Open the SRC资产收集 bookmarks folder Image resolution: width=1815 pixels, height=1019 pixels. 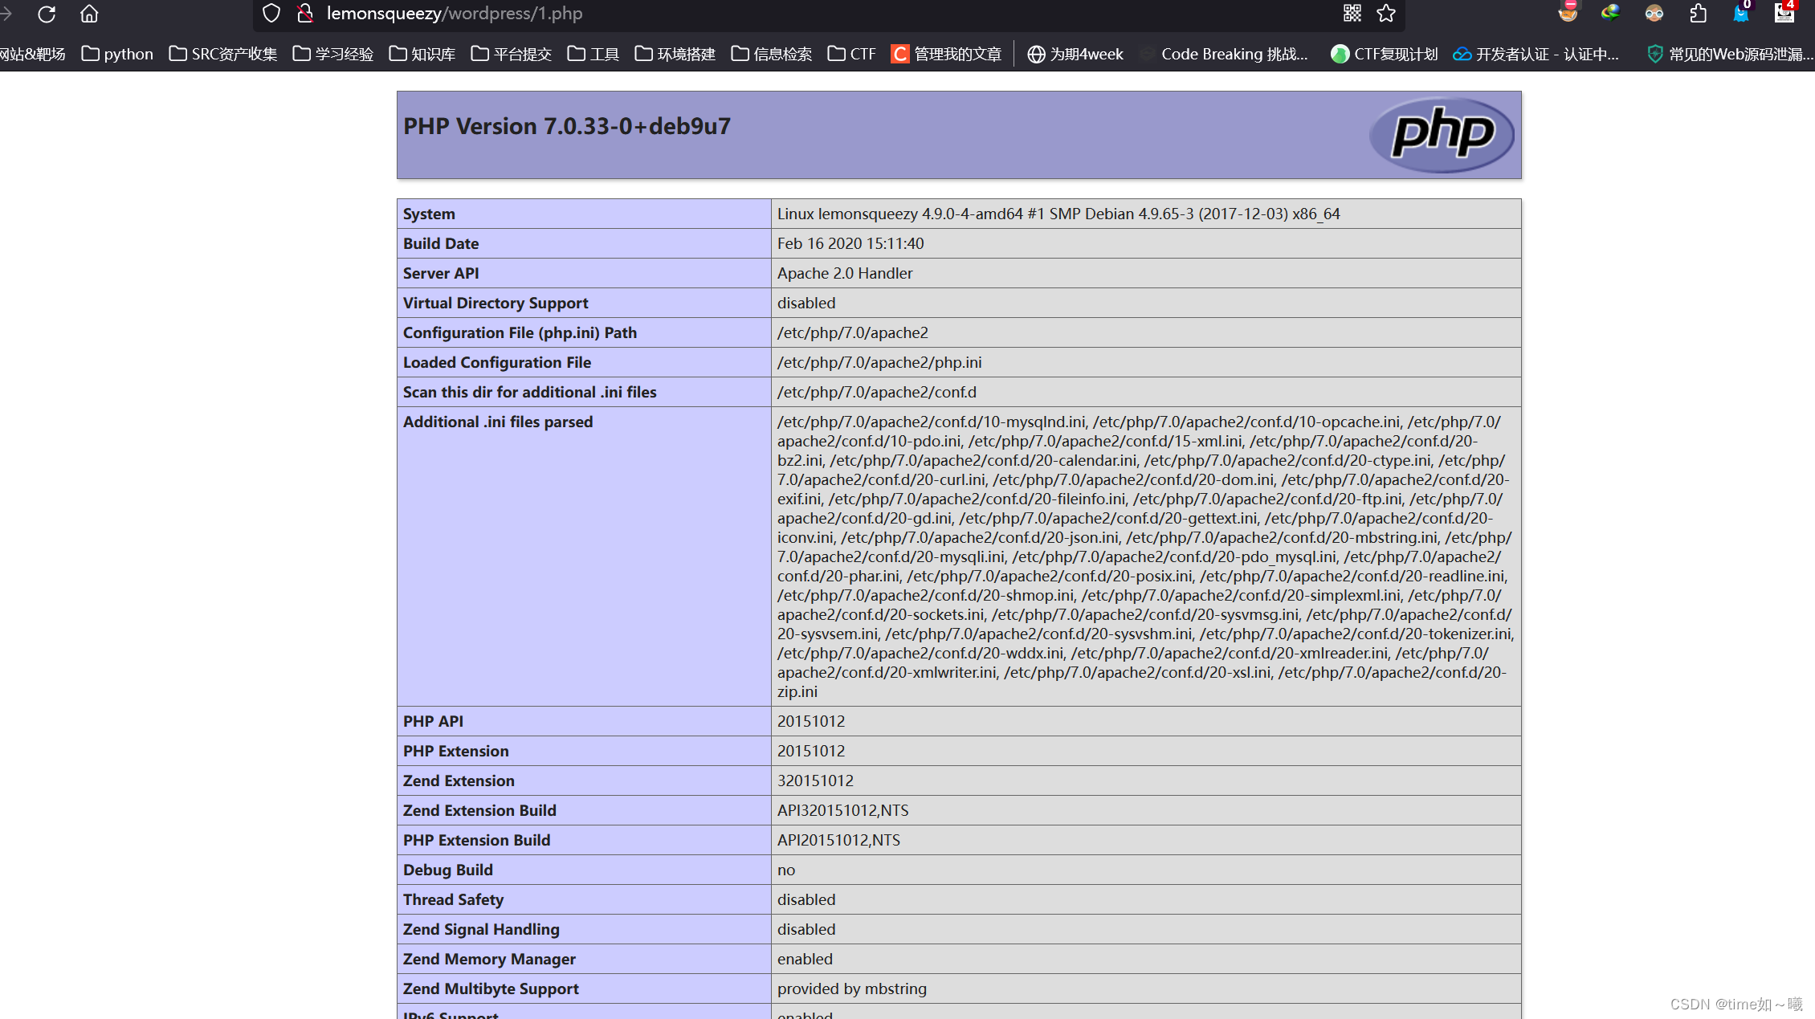tap(223, 54)
